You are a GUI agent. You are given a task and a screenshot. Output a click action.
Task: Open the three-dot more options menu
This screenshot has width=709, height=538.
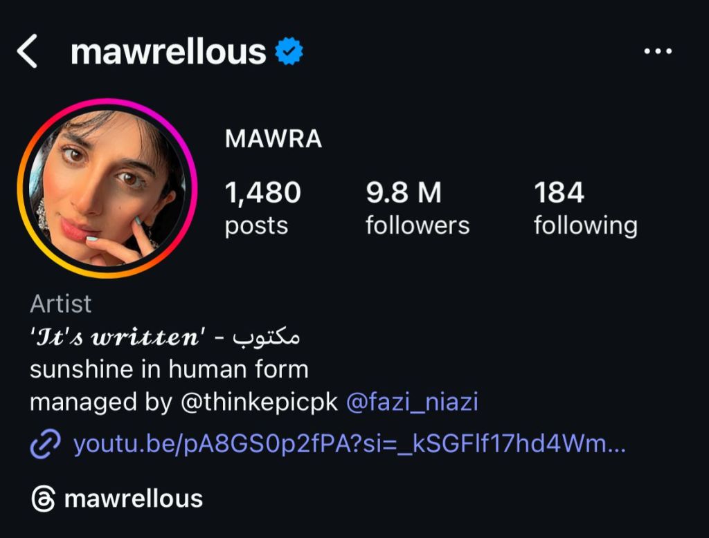pos(658,52)
